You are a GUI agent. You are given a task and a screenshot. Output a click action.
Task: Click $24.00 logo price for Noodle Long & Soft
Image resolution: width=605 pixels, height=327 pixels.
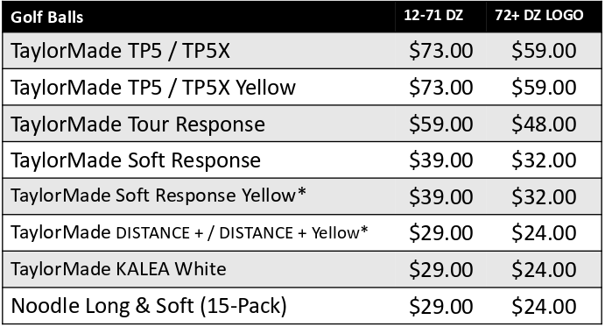click(x=544, y=307)
